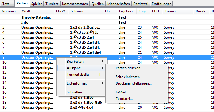This screenshot has width=214, height=112.
Task: Select highlighted game row 9
Action: 107,57
